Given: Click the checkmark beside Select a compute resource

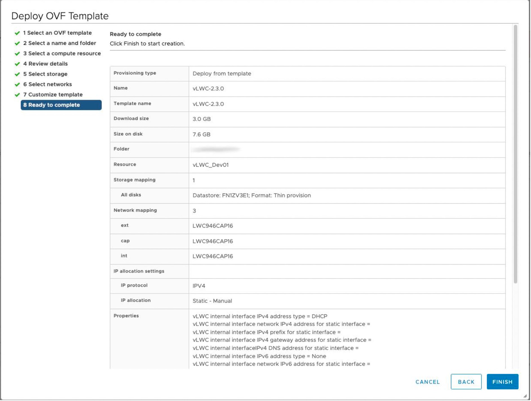Looking at the screenshot, I should point(17,53).
